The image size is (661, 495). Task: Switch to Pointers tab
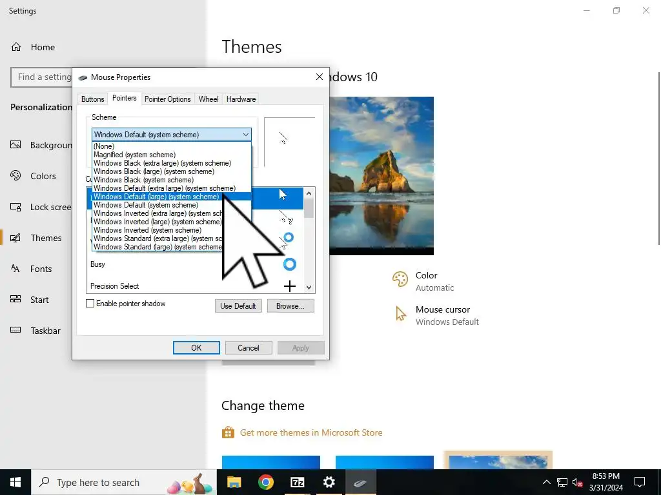coord(125,98)
